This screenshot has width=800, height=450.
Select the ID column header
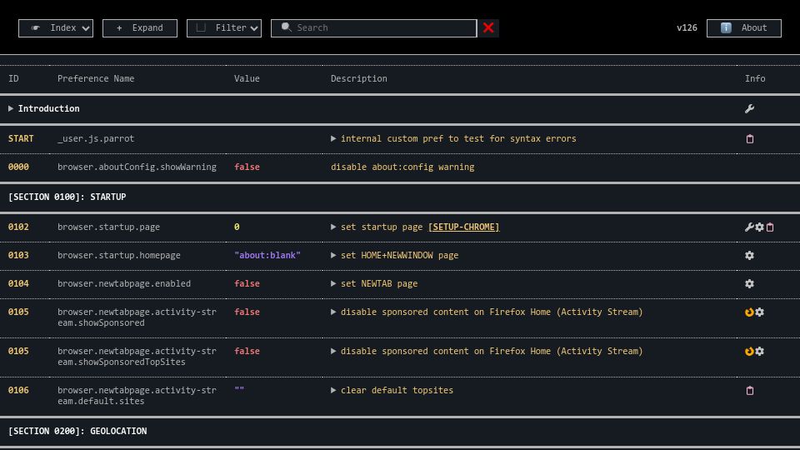click(13, 78)
